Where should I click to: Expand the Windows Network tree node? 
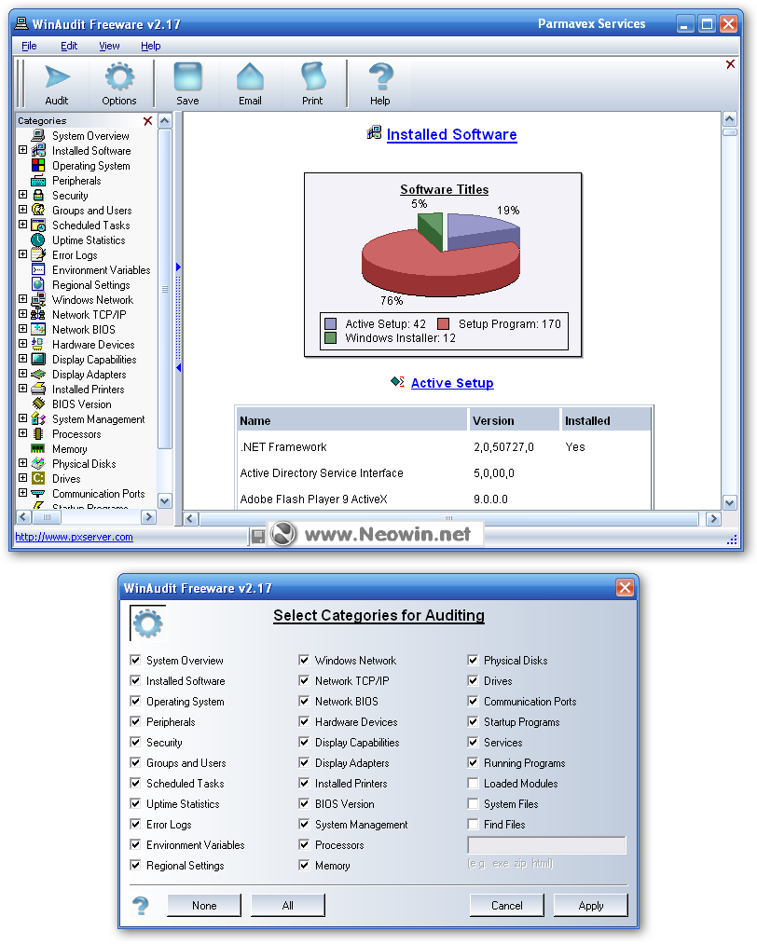point(23,299)
